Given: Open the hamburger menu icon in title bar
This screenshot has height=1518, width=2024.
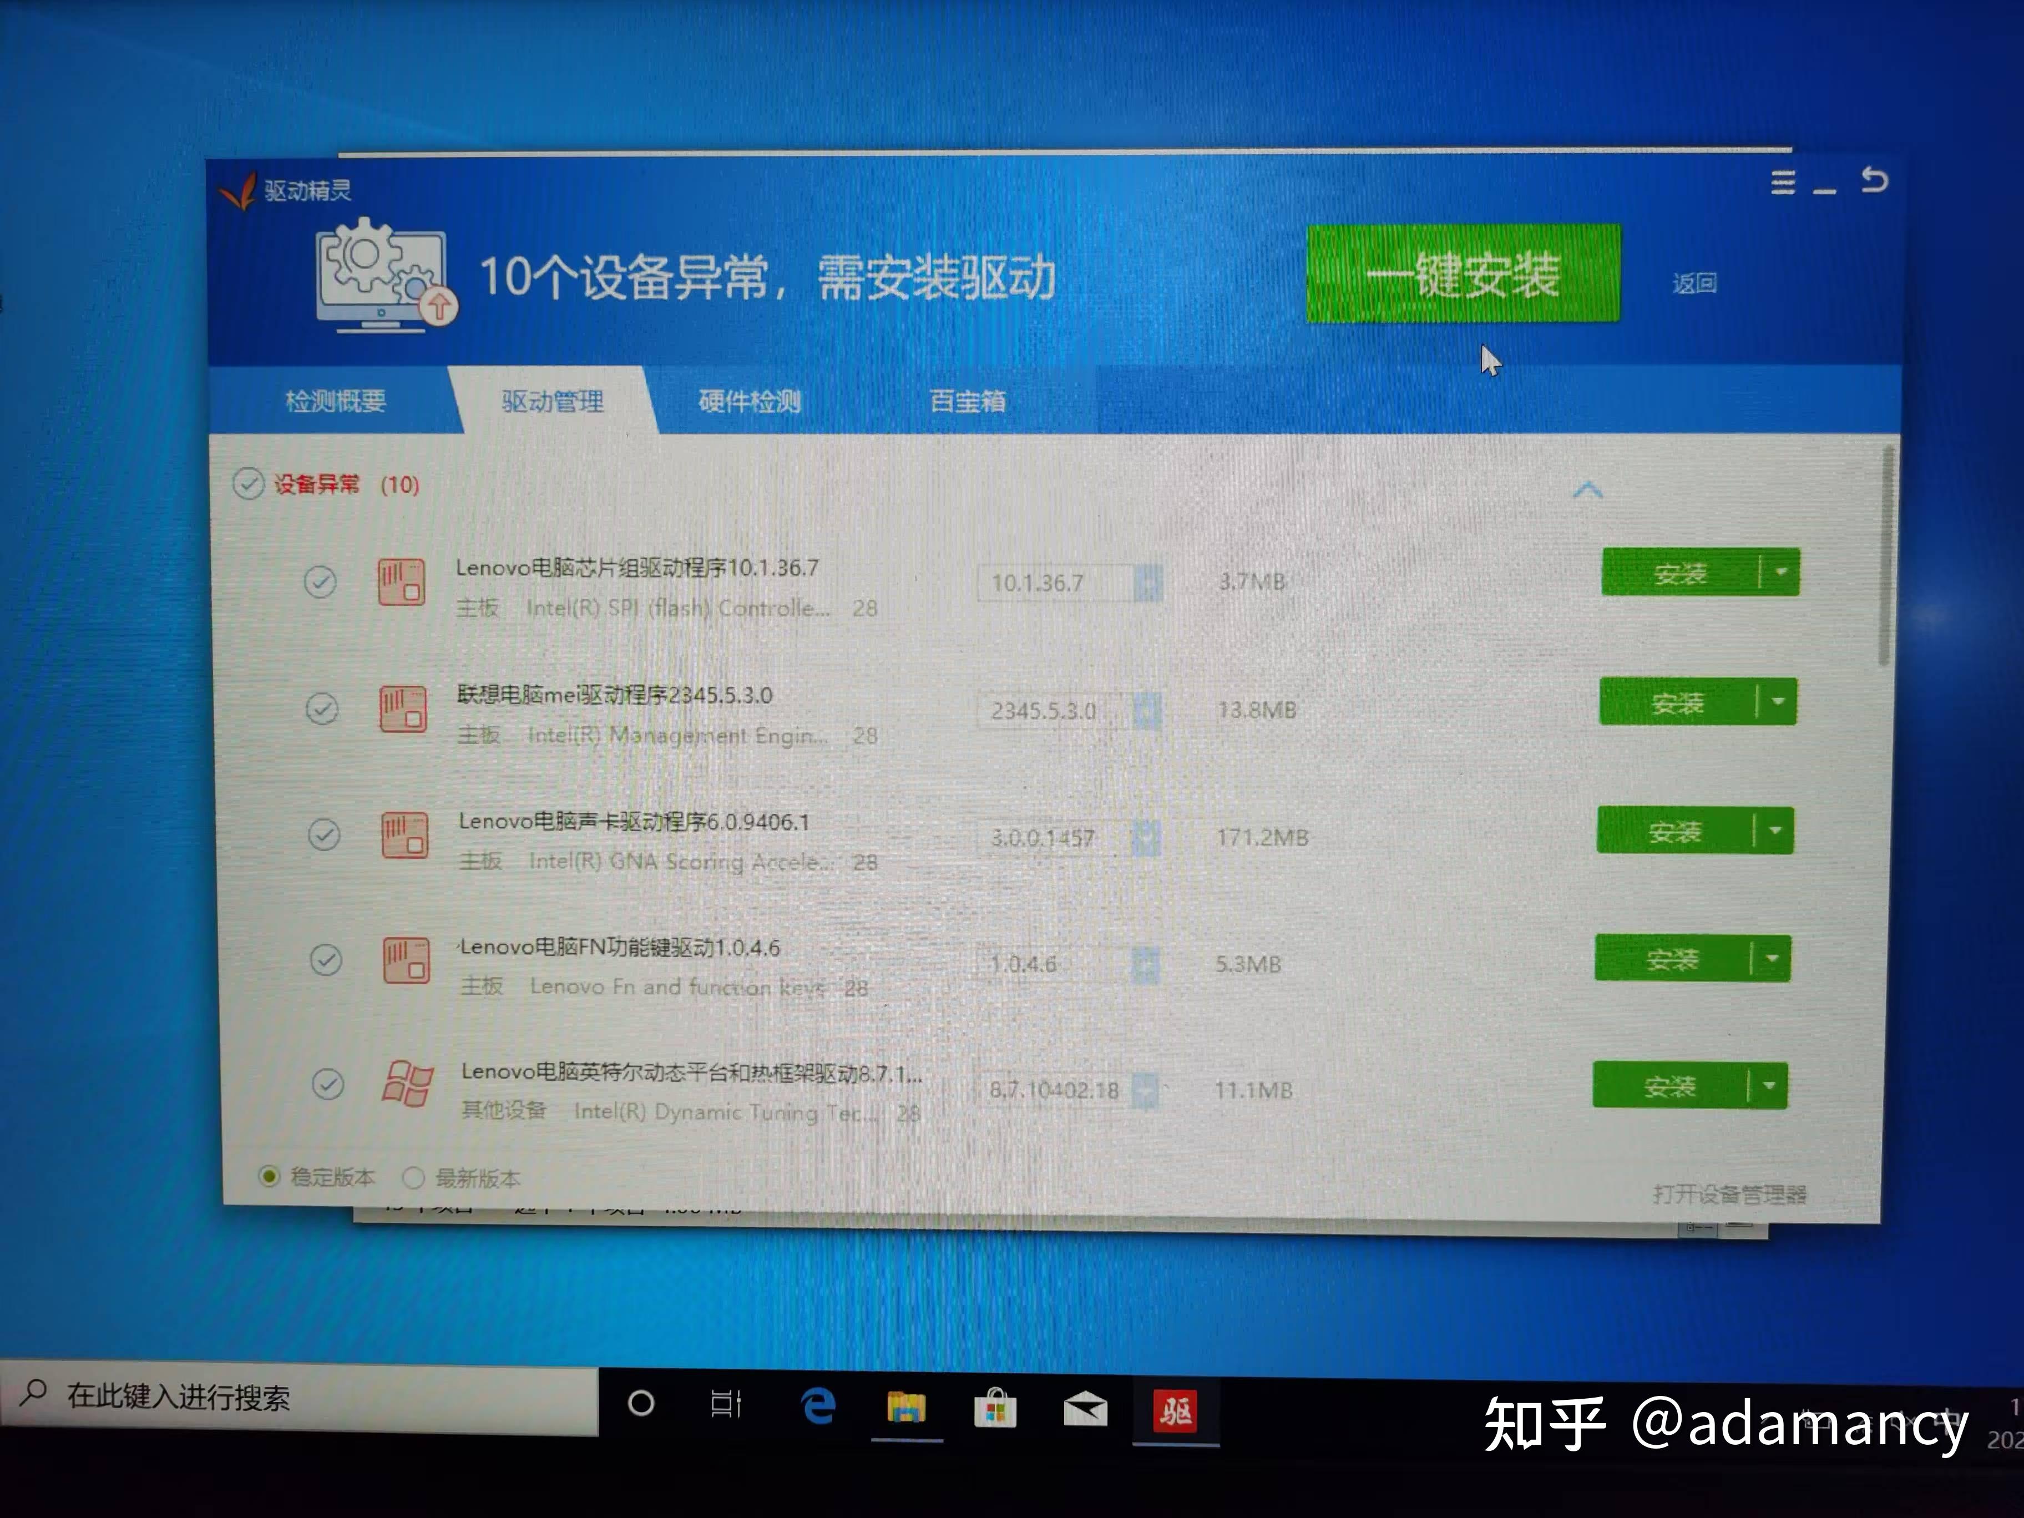Looking at the screenshot, I should pos(1783,183).
